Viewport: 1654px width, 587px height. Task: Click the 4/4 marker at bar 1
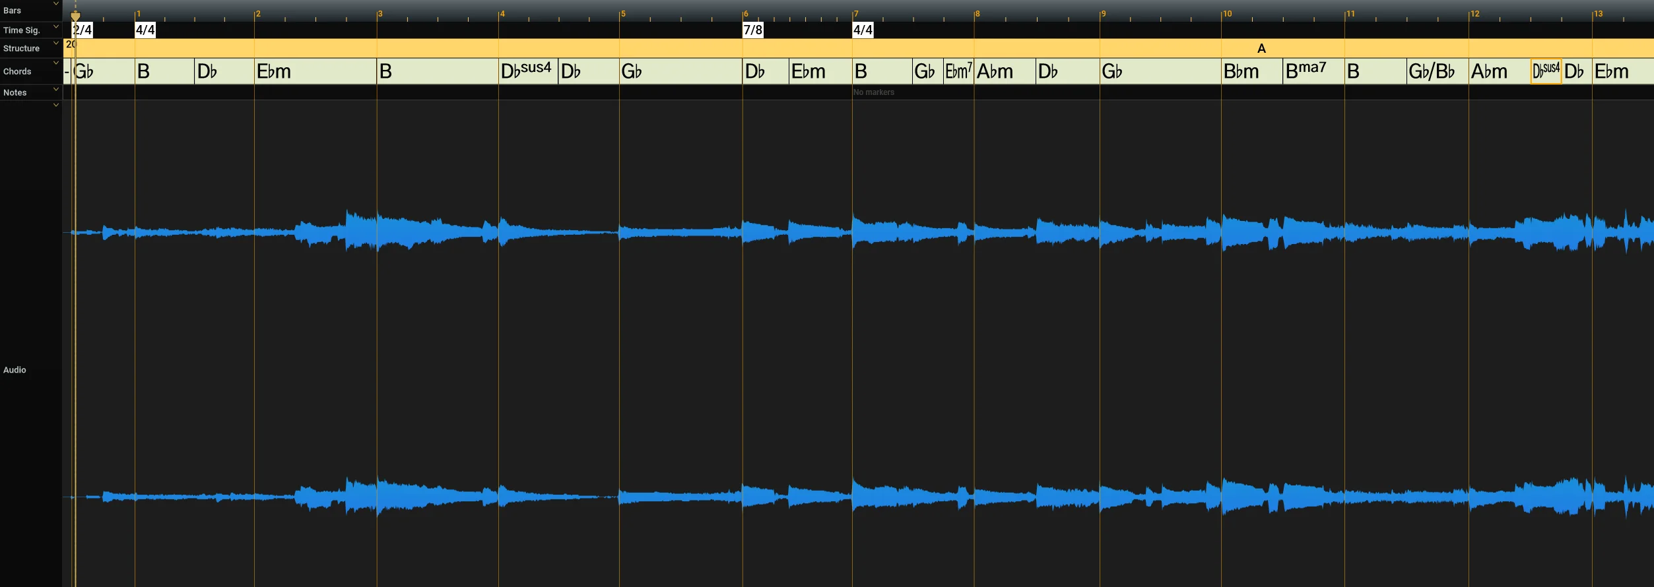[x=145, y=30]
